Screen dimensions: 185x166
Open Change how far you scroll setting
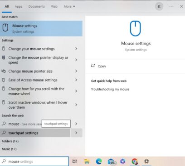point(35,91)
